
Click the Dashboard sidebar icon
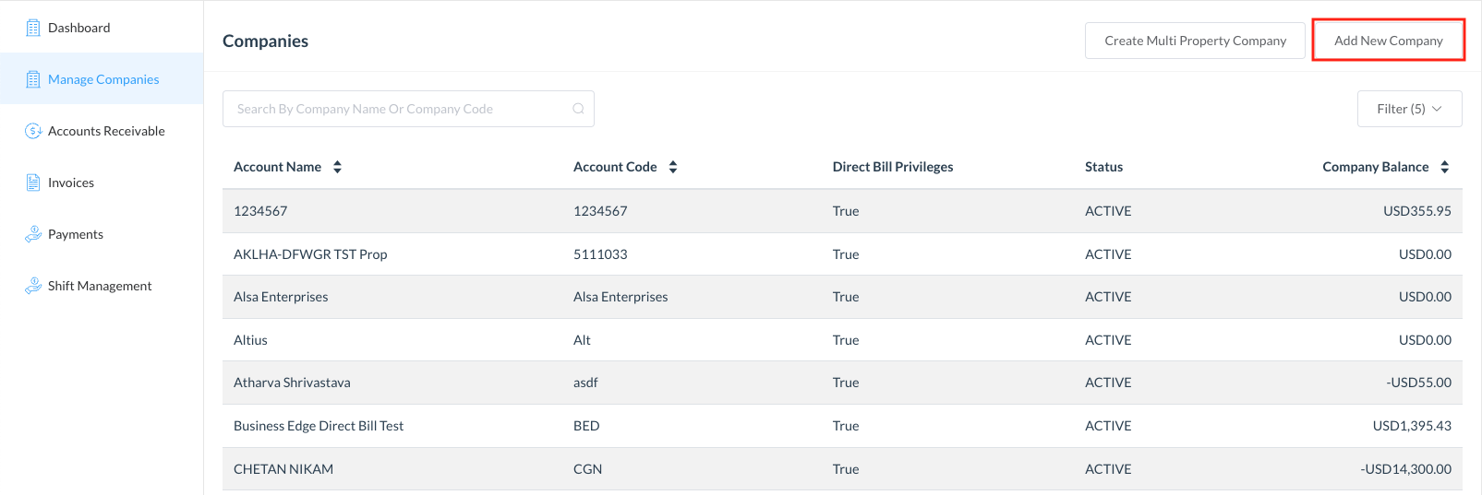[33, 28]
